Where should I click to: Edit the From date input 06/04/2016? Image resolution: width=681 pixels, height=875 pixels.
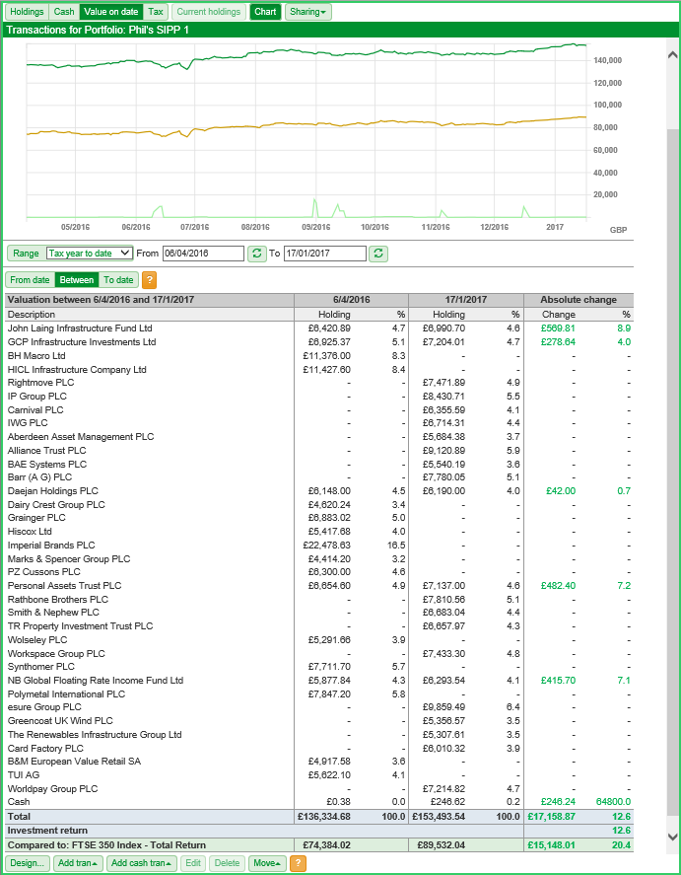(203, 254)
